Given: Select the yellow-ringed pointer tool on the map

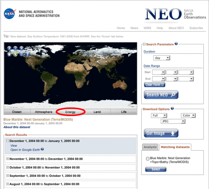Looking at the screenshot, I should pos(15,54).
